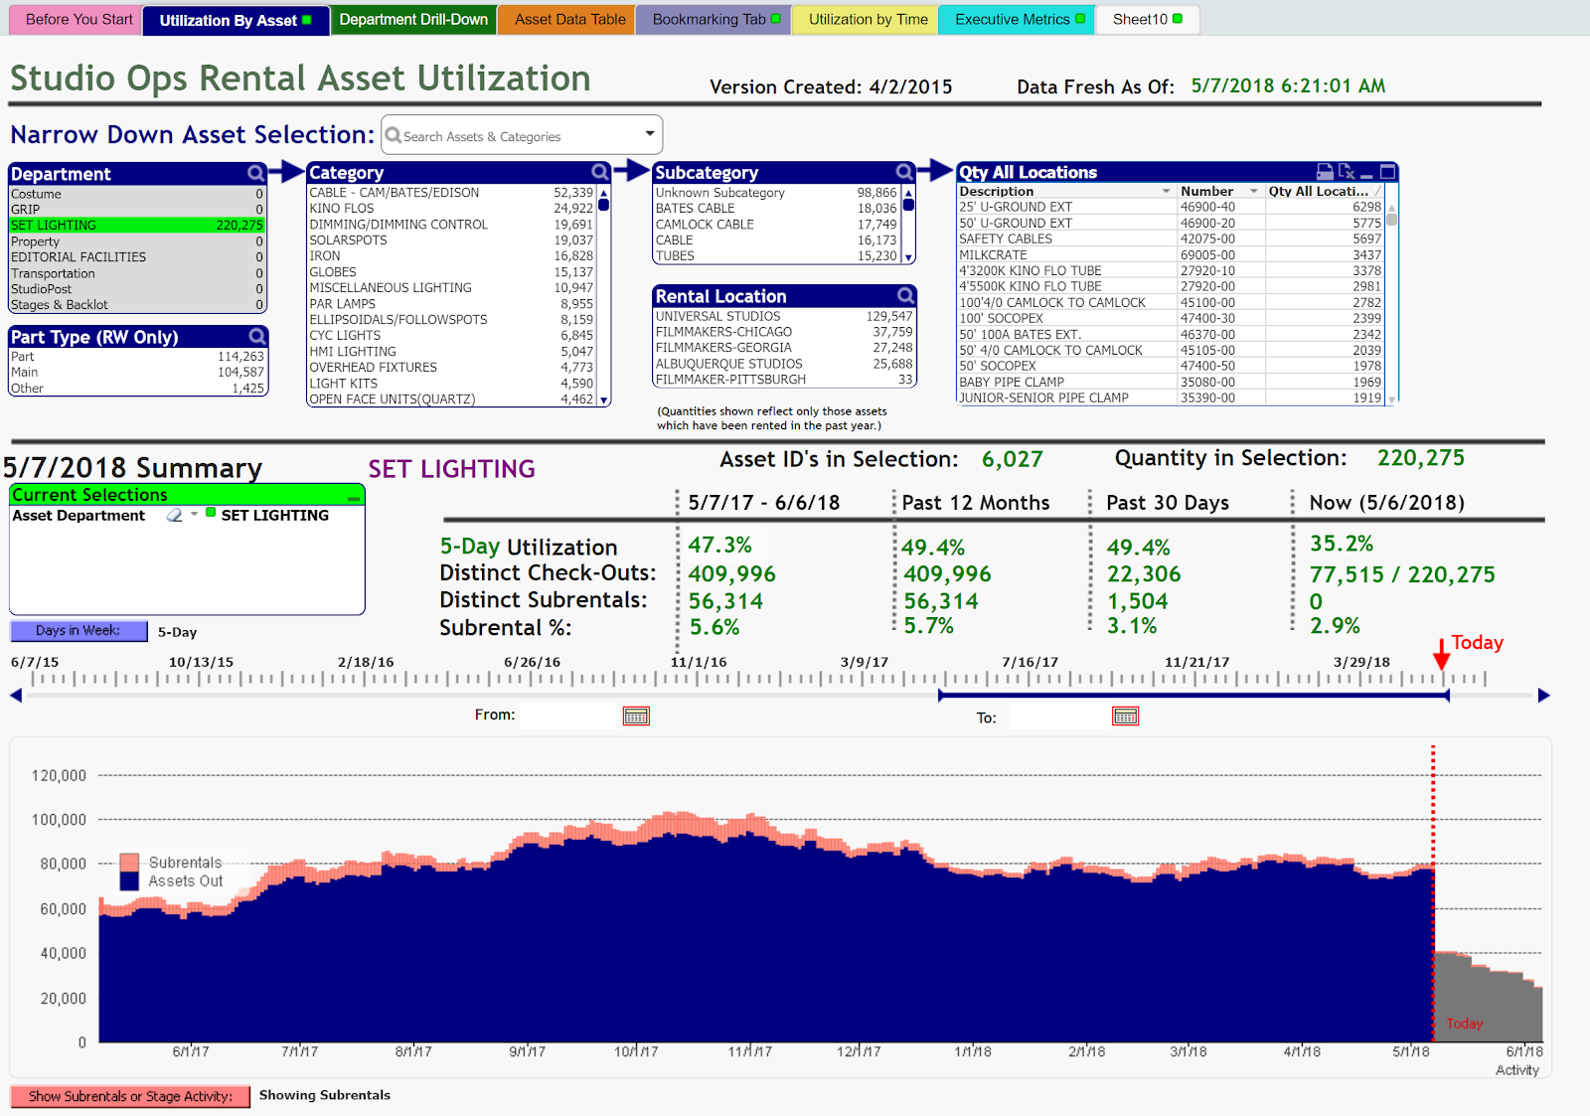Viewport: 1590px width, 1116px height.
Task: Clear the Asset Department selection eraser
Action: pos(175,515)
